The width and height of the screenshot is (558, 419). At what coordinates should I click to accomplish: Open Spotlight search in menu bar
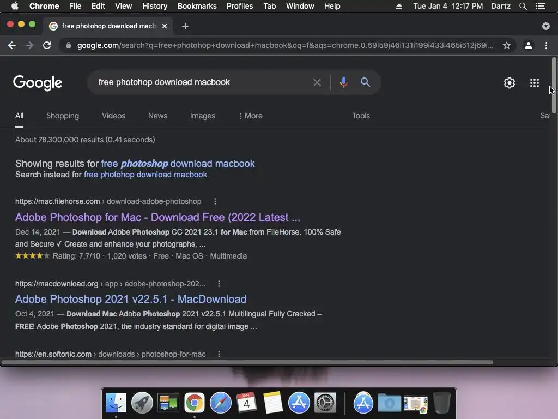pyautogui.click(x=523, y=6)
